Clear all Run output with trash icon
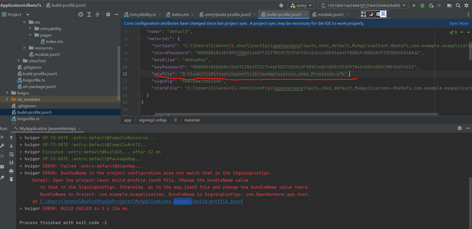This screenshot has width=472, height=229. [x=11, y=179]
